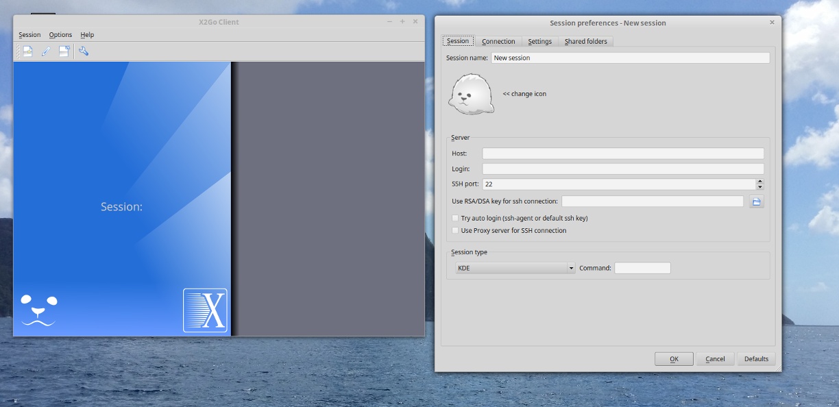Click the X logo in the session panel

205,310
